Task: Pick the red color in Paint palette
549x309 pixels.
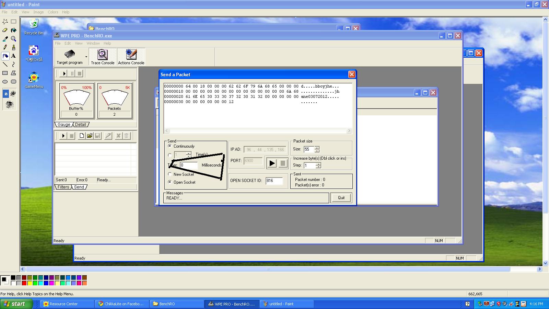Action: pyautogui.click(x=24, y=283)
